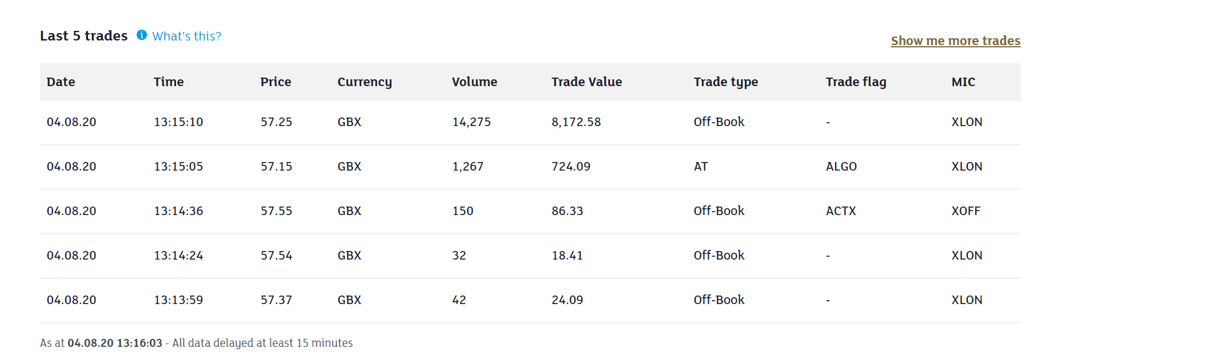Click the Date column header
The image size is (1213, 356).
click(x=61, y=82)
